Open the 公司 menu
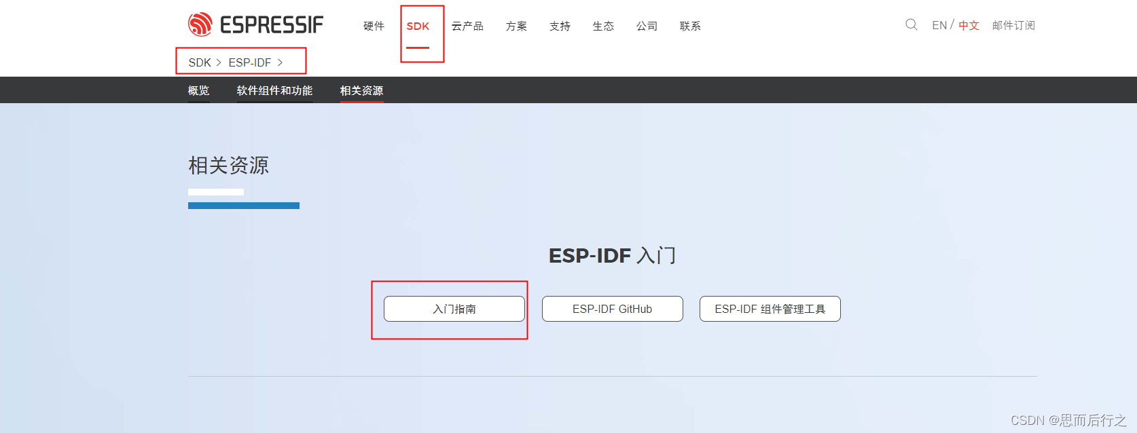Screen dimensions: 1137x433 (647, 26)
